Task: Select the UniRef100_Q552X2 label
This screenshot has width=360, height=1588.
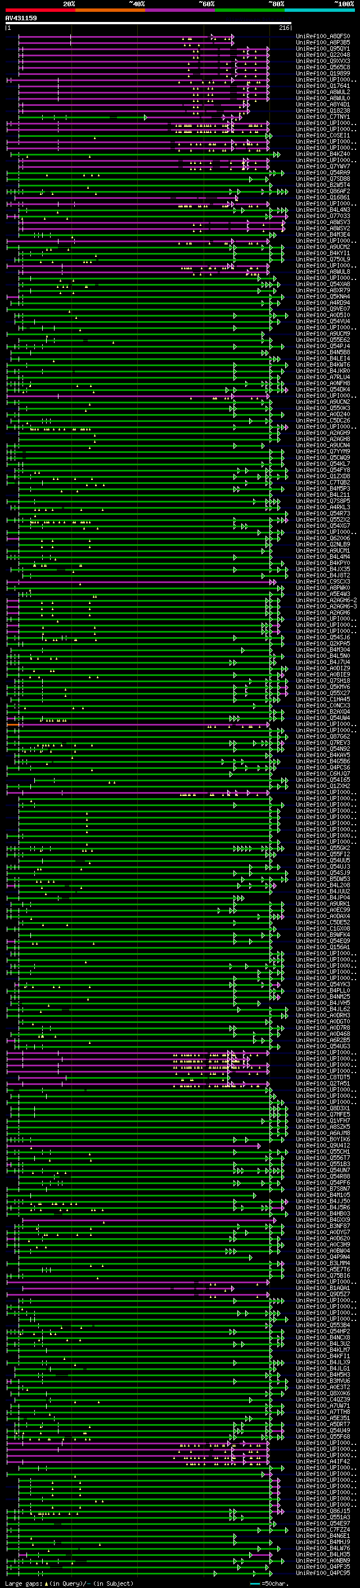Action: pyautogui.click(x=323, y=520)
